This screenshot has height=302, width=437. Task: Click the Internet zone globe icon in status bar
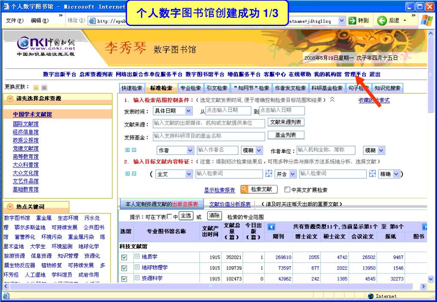[371, 296]
